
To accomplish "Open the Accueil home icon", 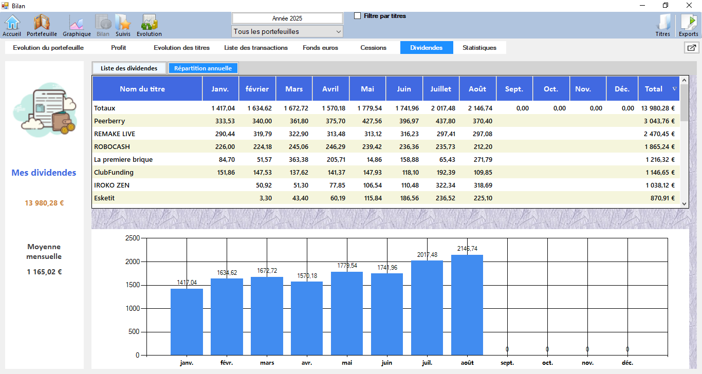I will (12, 25).
